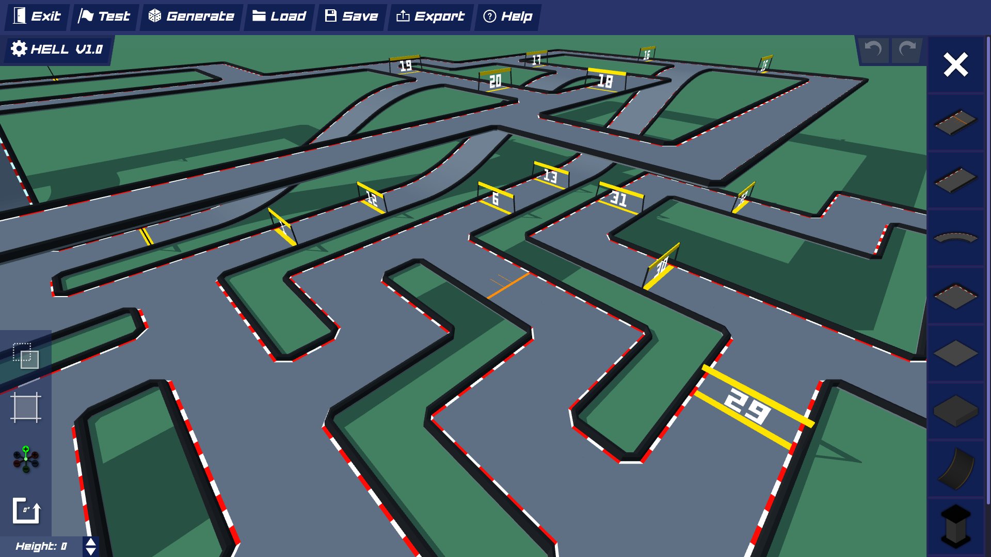Open the Generate menu
Image resolution: width=991 pixels, height=557 pixels.
click(x=190, y=16)
